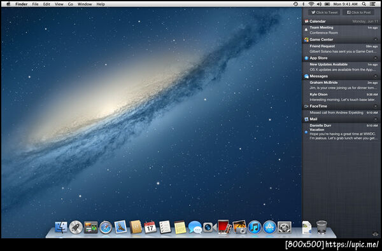Open iPhoto icon in the Dock

(239, 227)
